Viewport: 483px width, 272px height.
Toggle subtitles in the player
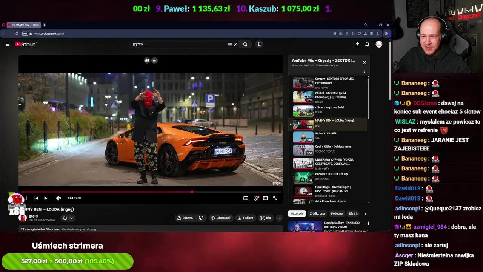246,198
